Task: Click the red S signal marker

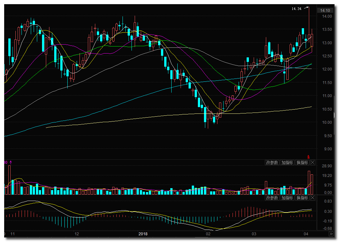Action: pyautogui.click(x=309, y=157)
